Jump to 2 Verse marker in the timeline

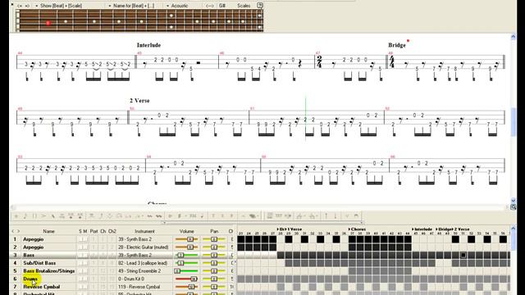click(x=461, y=229)
